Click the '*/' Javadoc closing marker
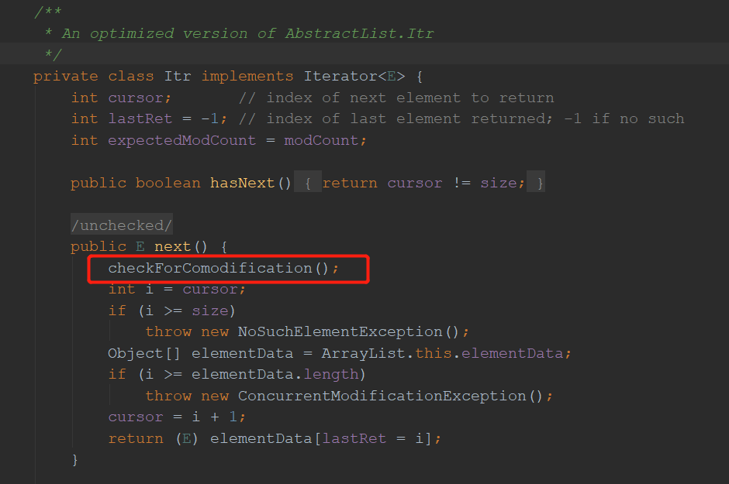Screen dimensions: 729x484 coord(53,54)
